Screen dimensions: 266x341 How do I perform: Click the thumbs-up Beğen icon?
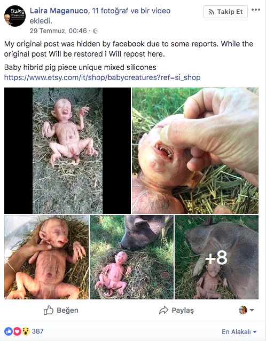[x=48, y=310]
